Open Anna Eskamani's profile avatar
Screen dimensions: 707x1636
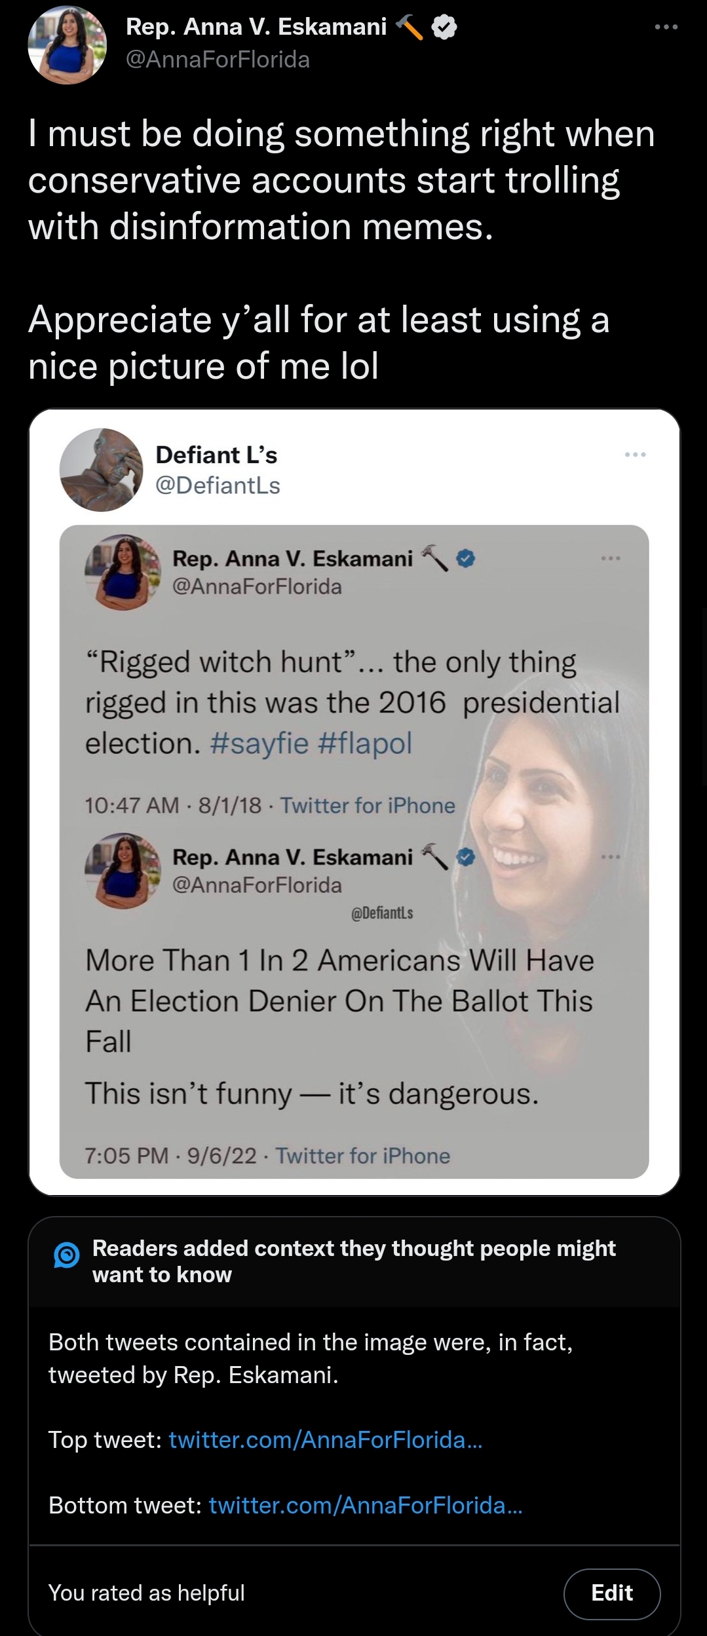point(67,45)
